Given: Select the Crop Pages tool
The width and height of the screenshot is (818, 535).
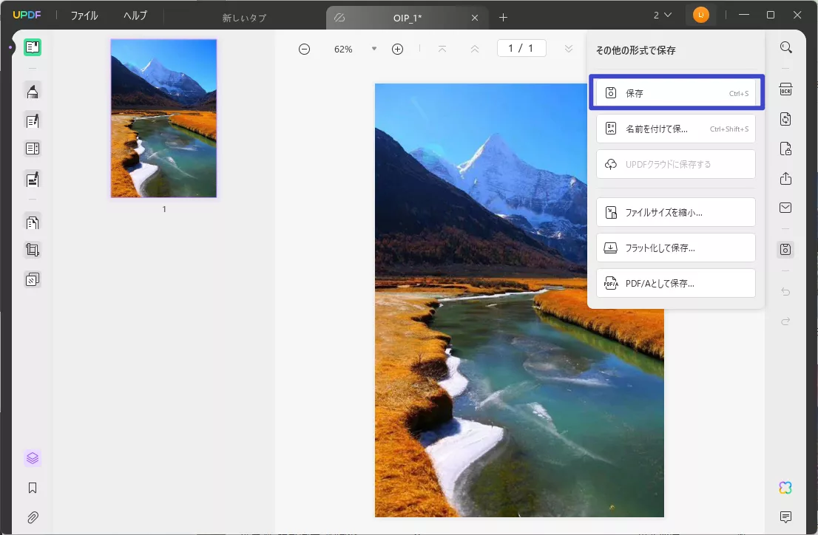Looking at the screenshot, I should click(x=33, y=250).
